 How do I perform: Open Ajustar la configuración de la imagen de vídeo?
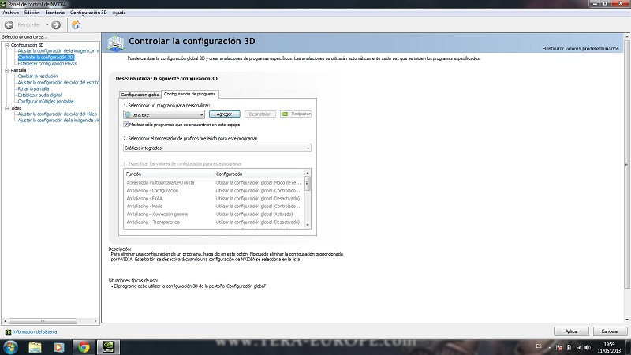pyautogui.click(x=58, y=121)
